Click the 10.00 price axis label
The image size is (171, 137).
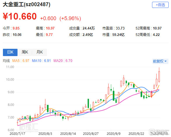(10, 79)
